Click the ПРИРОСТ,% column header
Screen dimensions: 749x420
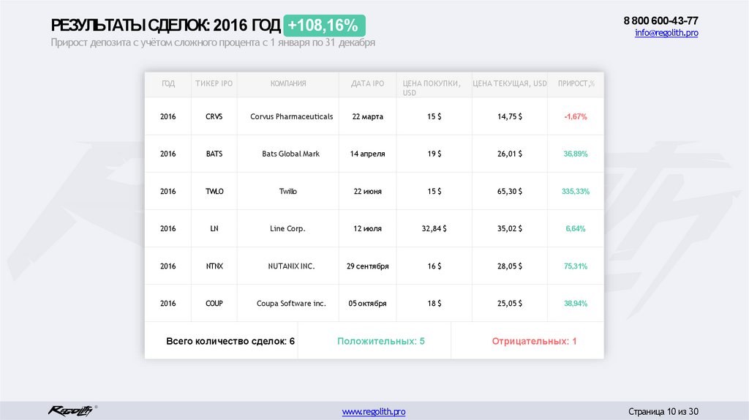[576, 84]
